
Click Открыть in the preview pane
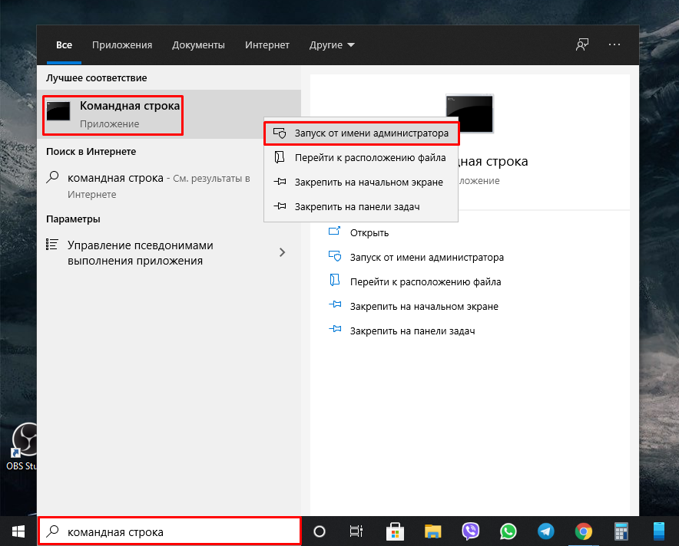click(369, 232)
